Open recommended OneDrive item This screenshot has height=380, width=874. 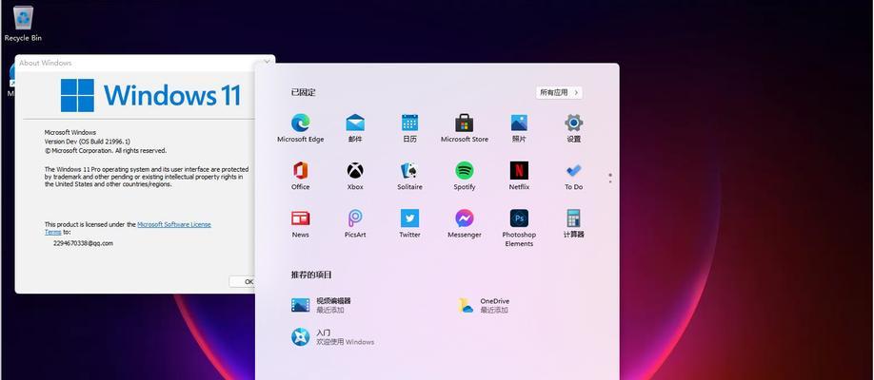[484, 305]
